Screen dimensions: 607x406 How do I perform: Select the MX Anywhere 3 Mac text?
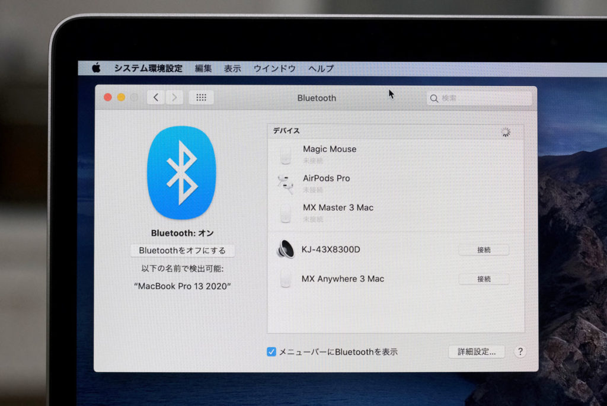343,279
